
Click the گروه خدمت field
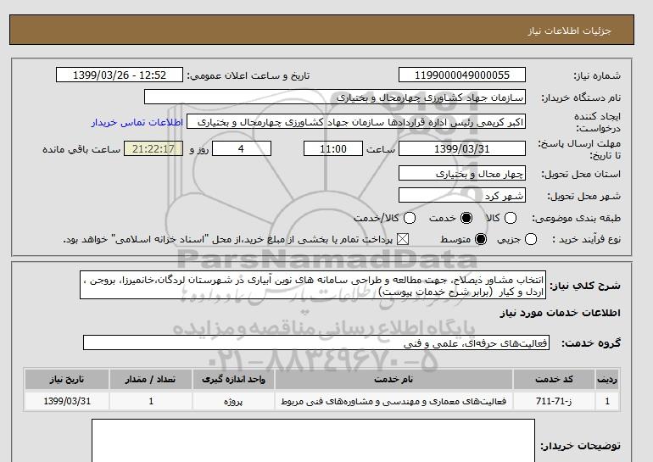(316, 343)
